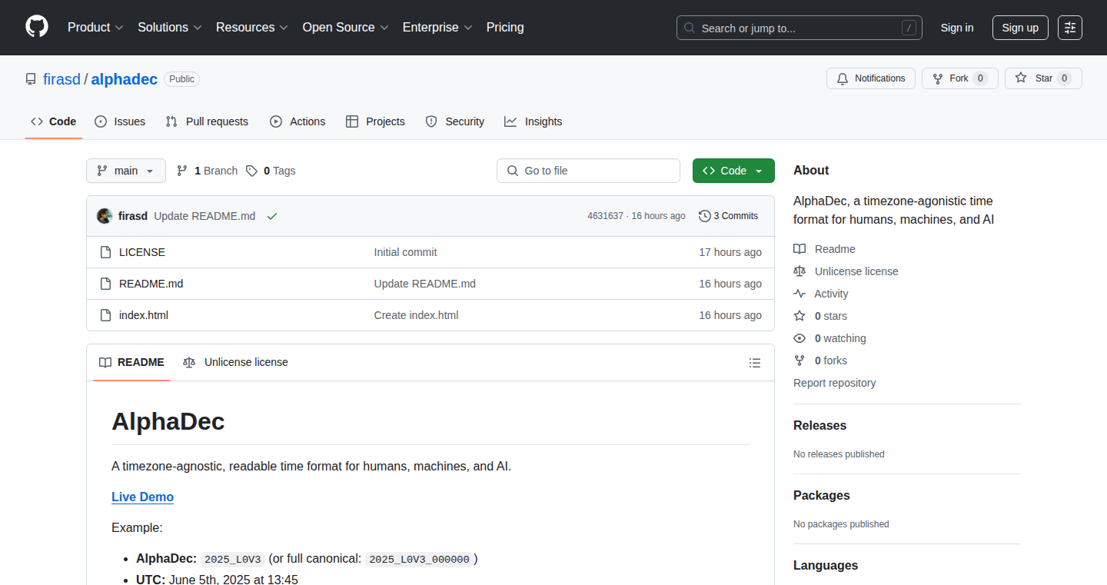Image resolution: width=1107 pixels, height=585 pixels.
Task: Click the Go to file search box
Action: tap(588, 171)
